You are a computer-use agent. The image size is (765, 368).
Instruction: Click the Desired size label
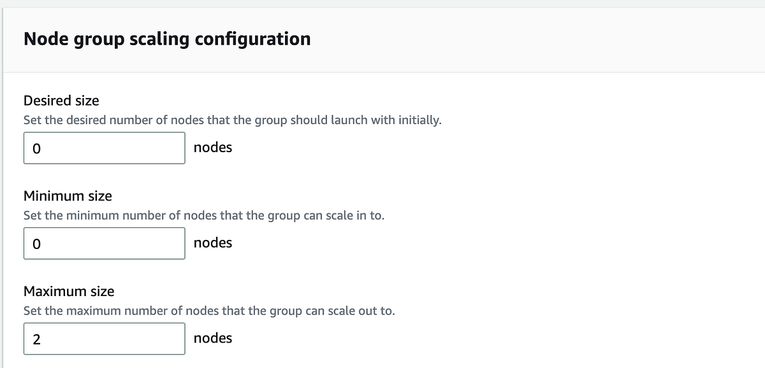coord(61,100)
